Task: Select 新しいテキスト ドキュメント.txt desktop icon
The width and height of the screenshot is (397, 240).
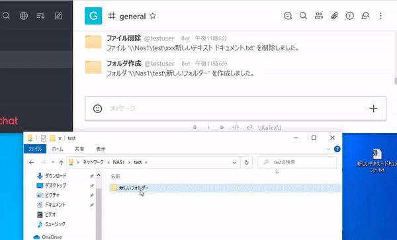Action: click(x=377, y=161)
